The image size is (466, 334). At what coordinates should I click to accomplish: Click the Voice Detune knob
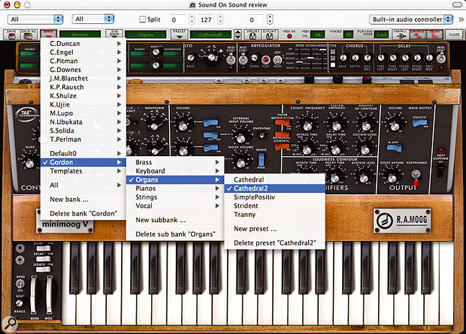pyautogui.click(x=392, y=178)
